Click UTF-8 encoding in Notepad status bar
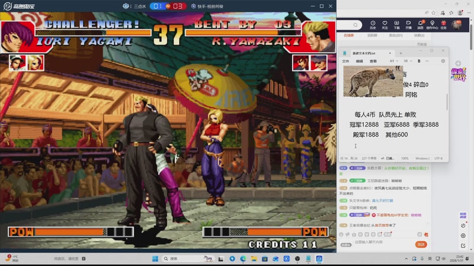The image size is (474, 266). pyautogui.click(x=438, y=158)
